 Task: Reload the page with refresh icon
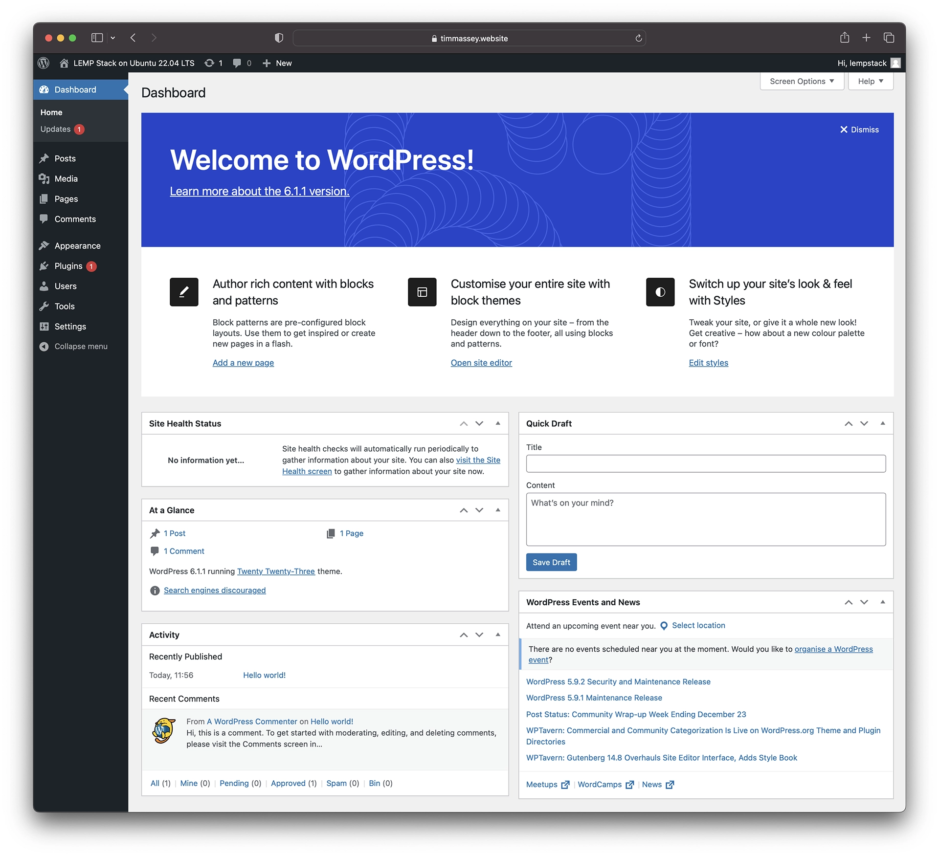(638, 38)
